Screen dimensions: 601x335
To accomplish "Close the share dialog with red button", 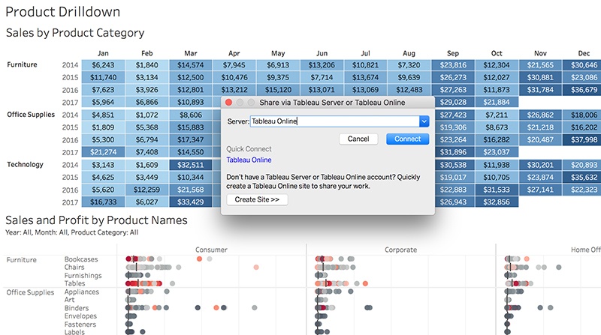I will point(229,102).
